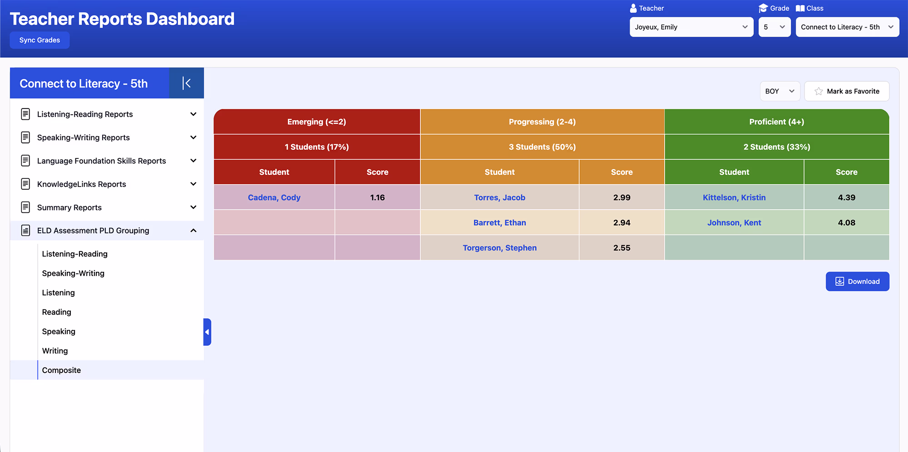Click the Class book icon
Image resolution: width=908 pixels, height=452 pixels.
click(800, 8)
